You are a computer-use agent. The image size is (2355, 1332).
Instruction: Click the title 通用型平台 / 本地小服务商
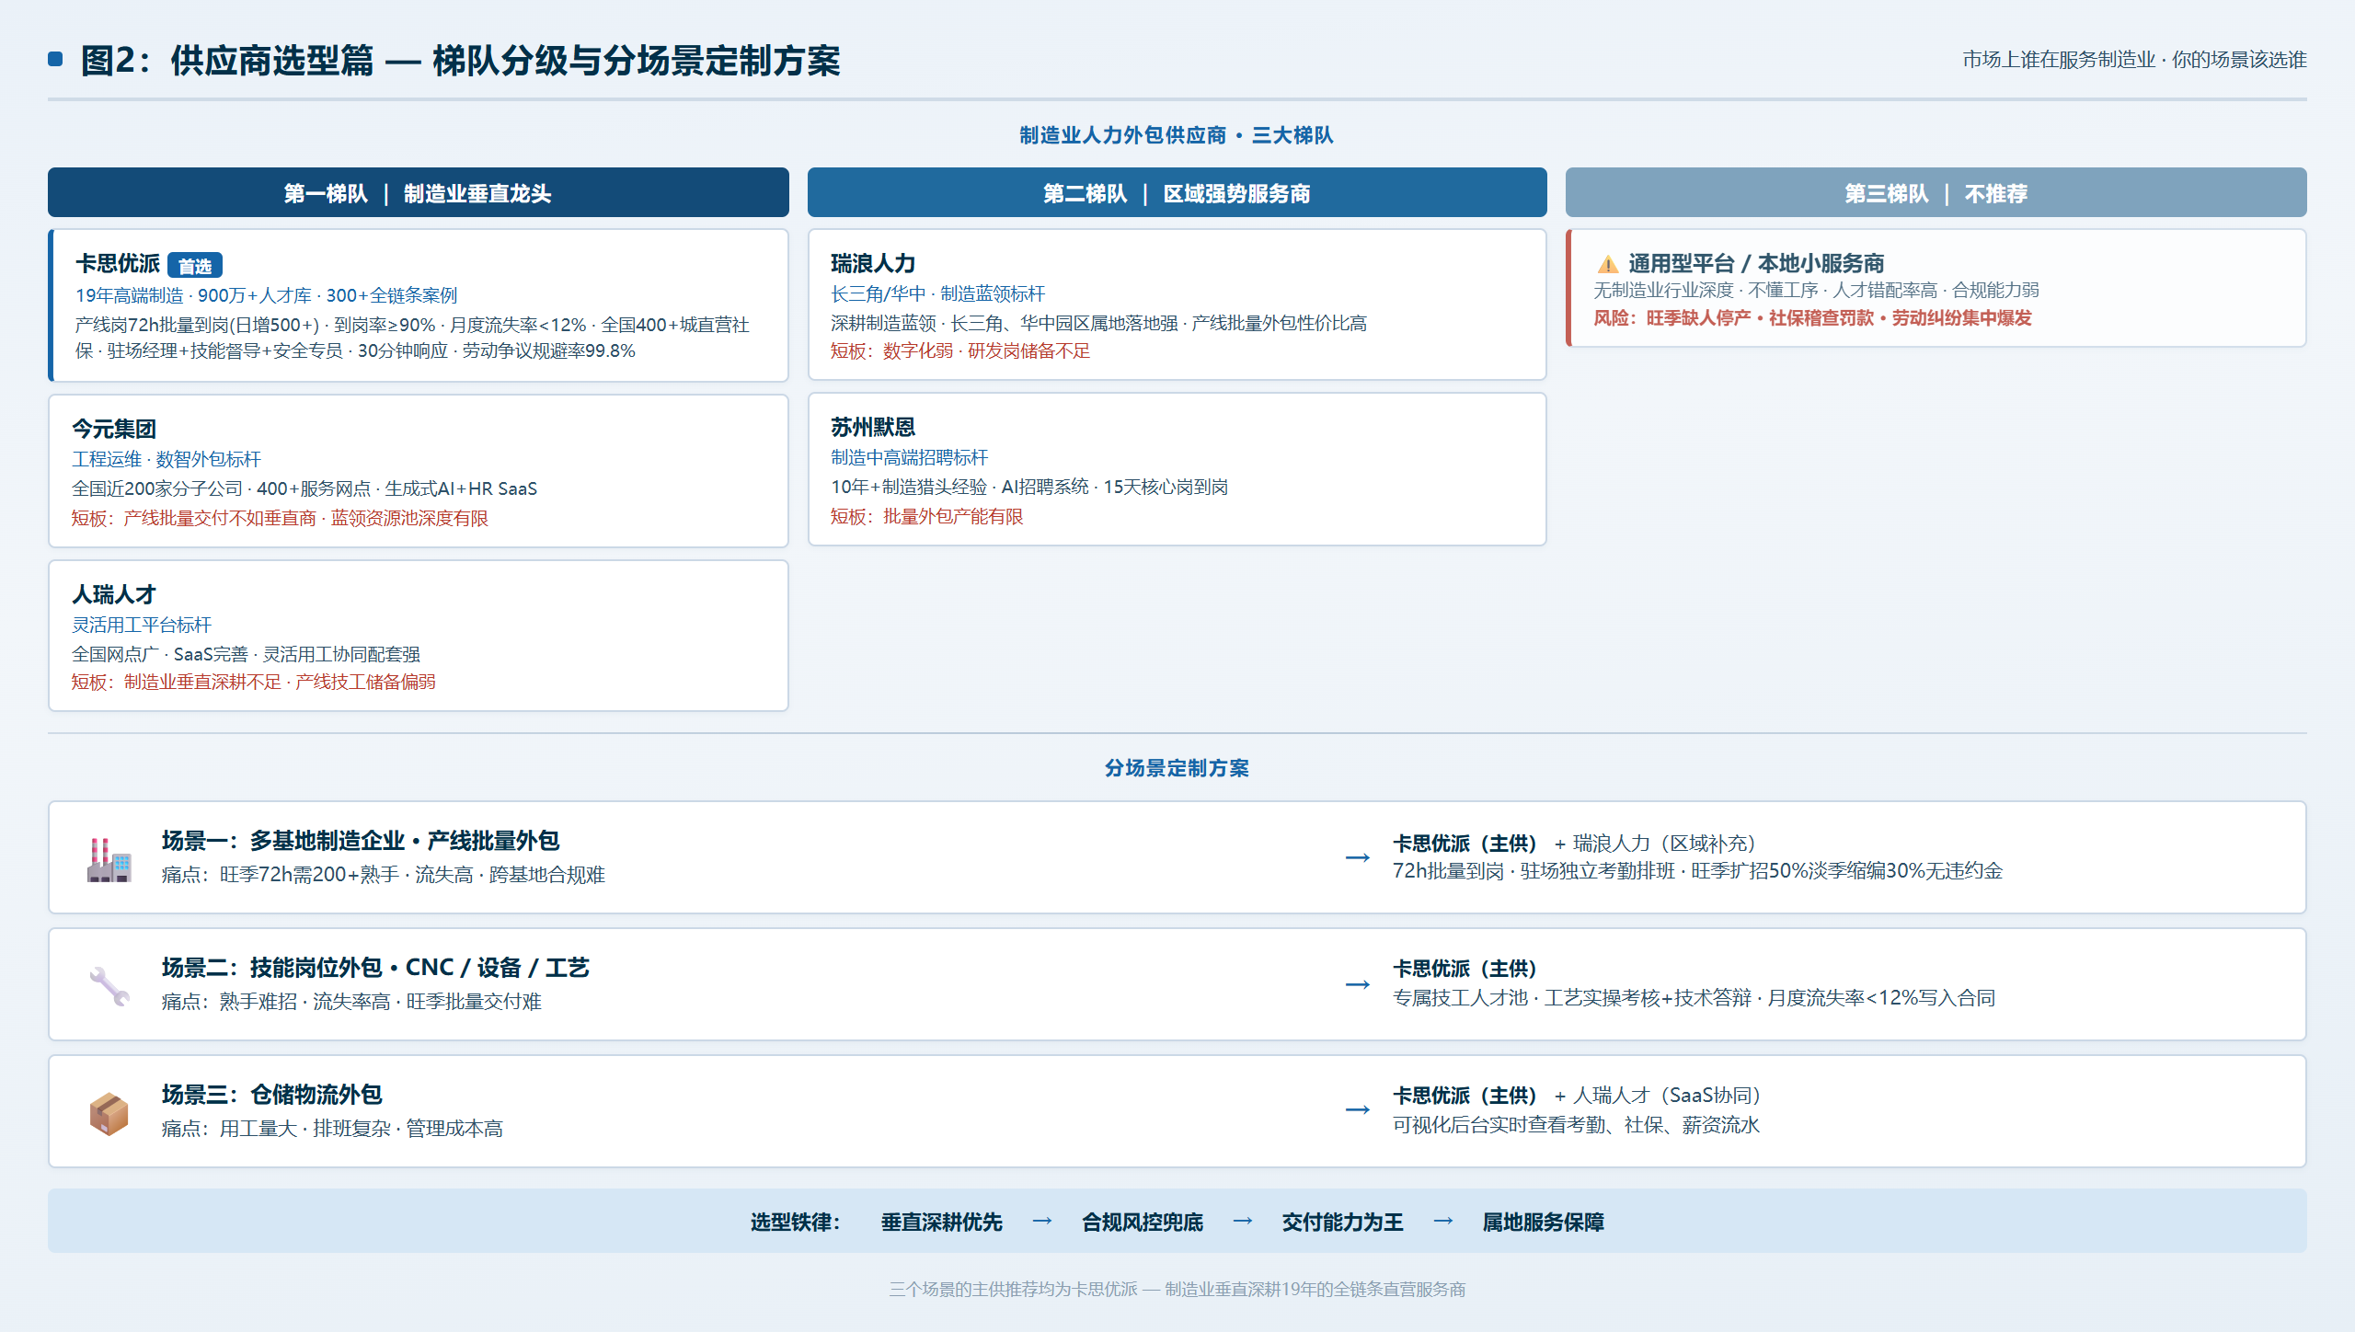1756,264
